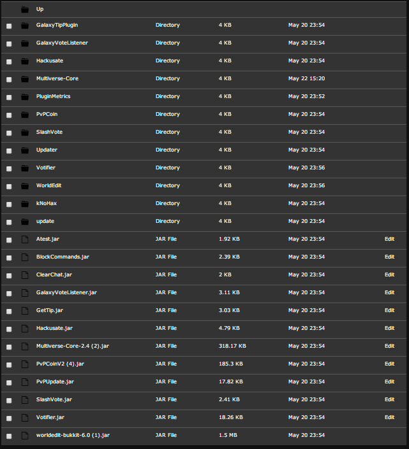The height and width of the screenshot is (449, 409).
Task: Tick the checkbox for Hackusate directory
Action: click(9, 62)
